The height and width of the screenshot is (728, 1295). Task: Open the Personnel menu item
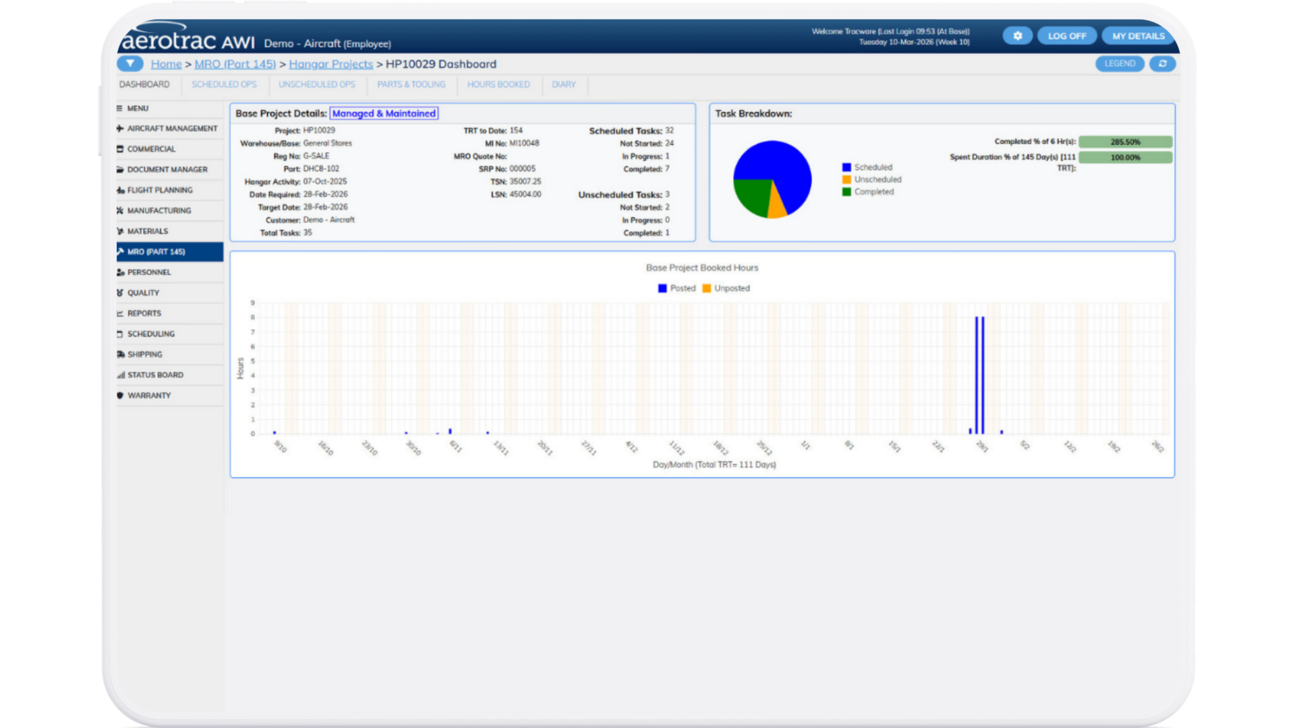[170, 272]
